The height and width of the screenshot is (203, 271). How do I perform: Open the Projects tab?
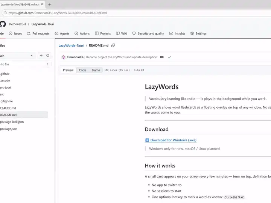click(x=103, y=33)
